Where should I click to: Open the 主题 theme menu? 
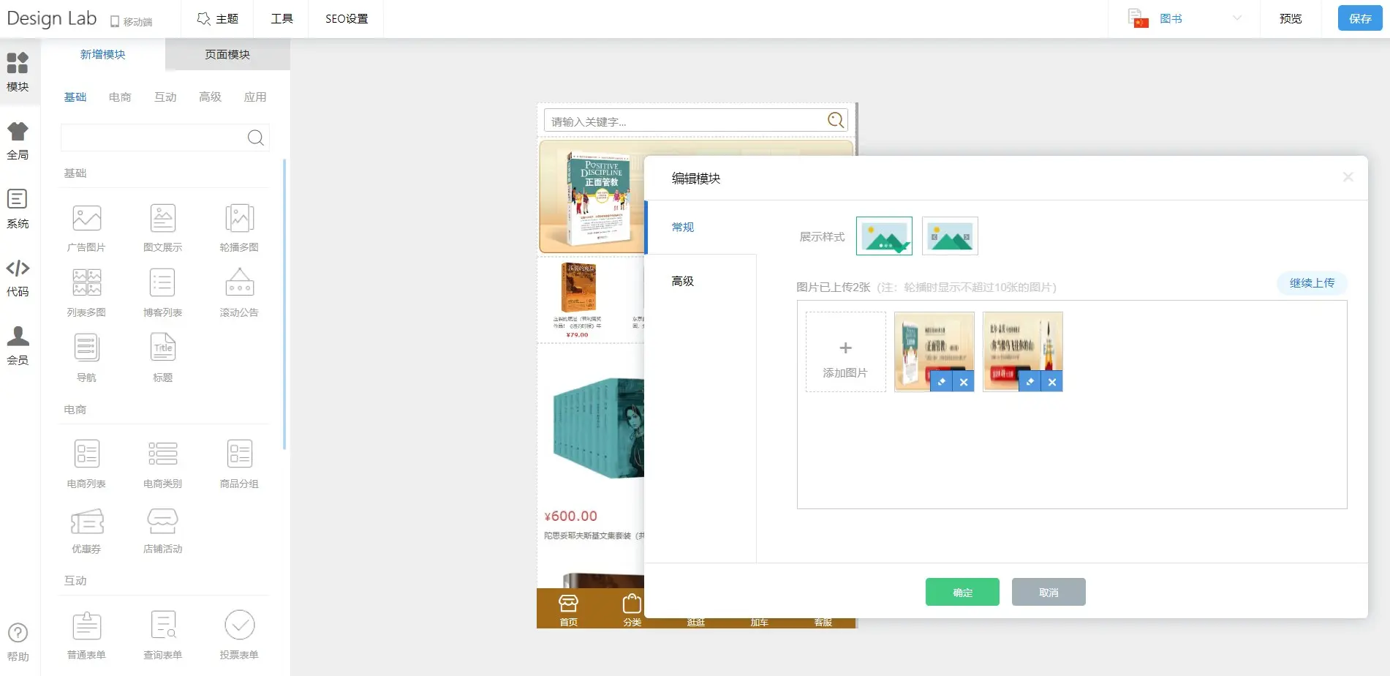(x=218, y=18)
